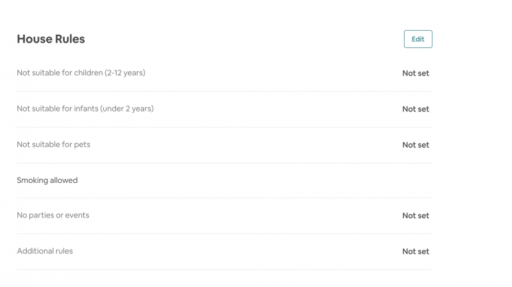Click the 'Smoking allowed' rule label
Viewport: 512px width, 287px height.
click(x=47, y=180)
